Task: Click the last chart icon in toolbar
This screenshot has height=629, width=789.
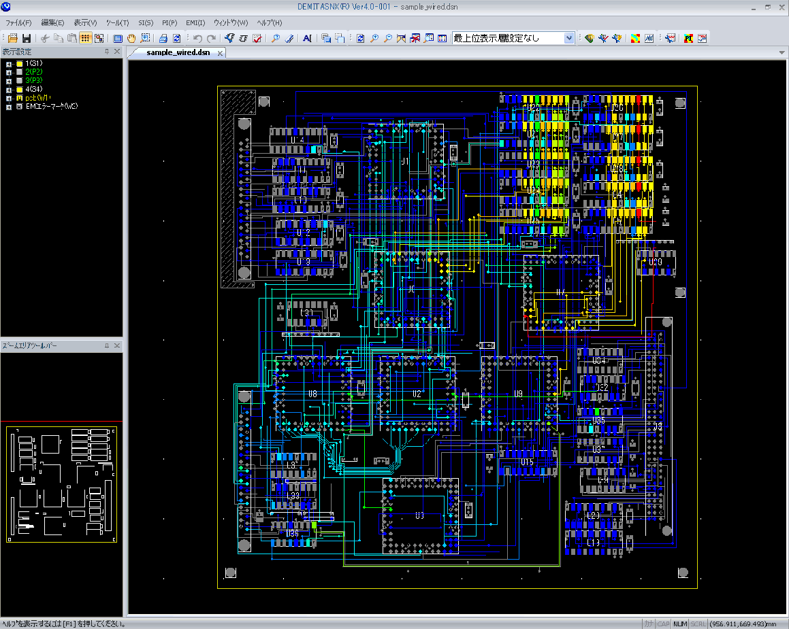Action: pyautogui.click(x=702, y=38)
